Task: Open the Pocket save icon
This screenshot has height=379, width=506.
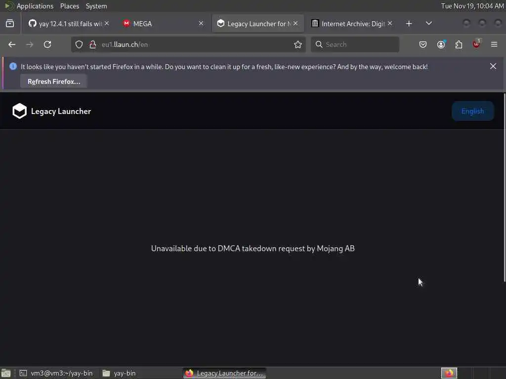Action: (x=423, y=44)
